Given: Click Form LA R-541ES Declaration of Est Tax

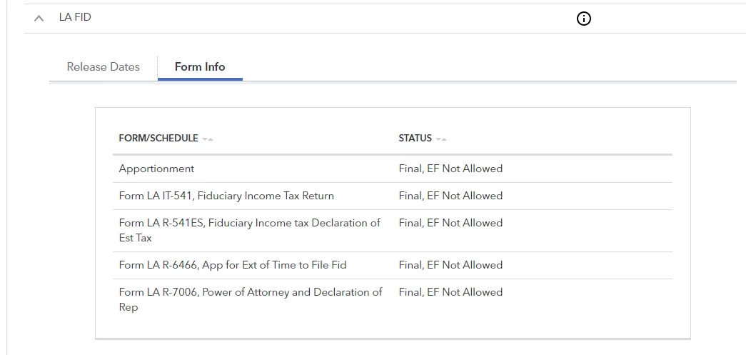Looking at the screenshot, I should click(x=249, y=230).
